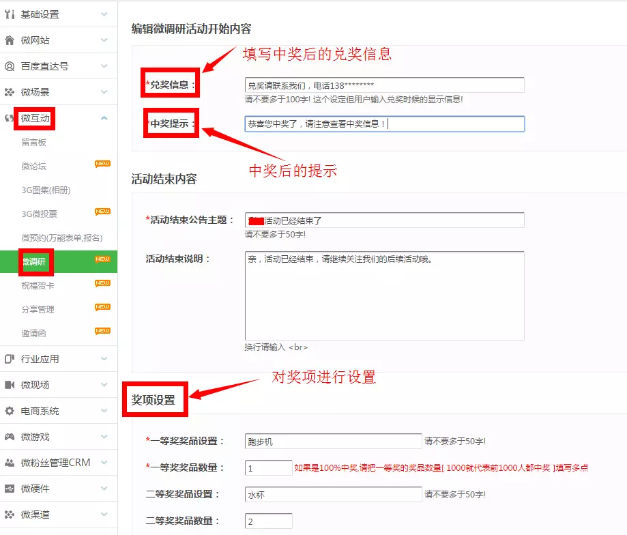The width and height of the screenshot is (627, 535).
Task: Click the 兑奖信息 text field
Action: point(384,85)
